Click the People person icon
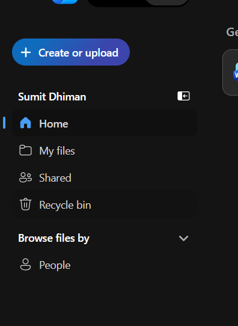This screenshot has width=238, height=326. 26,265
